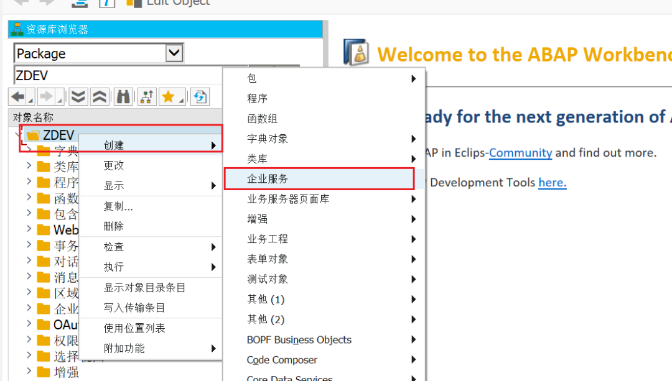Expand the OAu tree node
Image resolution: width=672 pixels, height=381 pixels.
pyautogui.click(x=29, y=324)
